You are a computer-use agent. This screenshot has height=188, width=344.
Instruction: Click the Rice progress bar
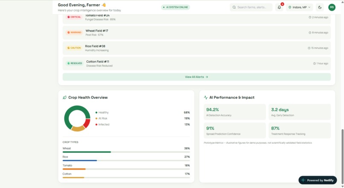(126, 160)
